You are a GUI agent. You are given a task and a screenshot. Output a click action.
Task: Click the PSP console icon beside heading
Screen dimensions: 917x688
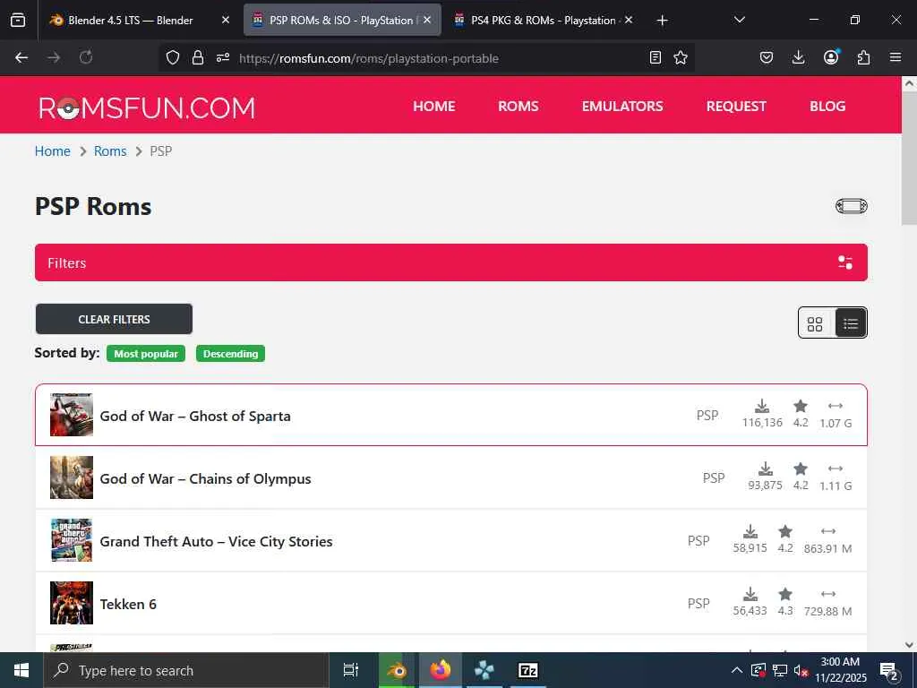tap(851, 206)
